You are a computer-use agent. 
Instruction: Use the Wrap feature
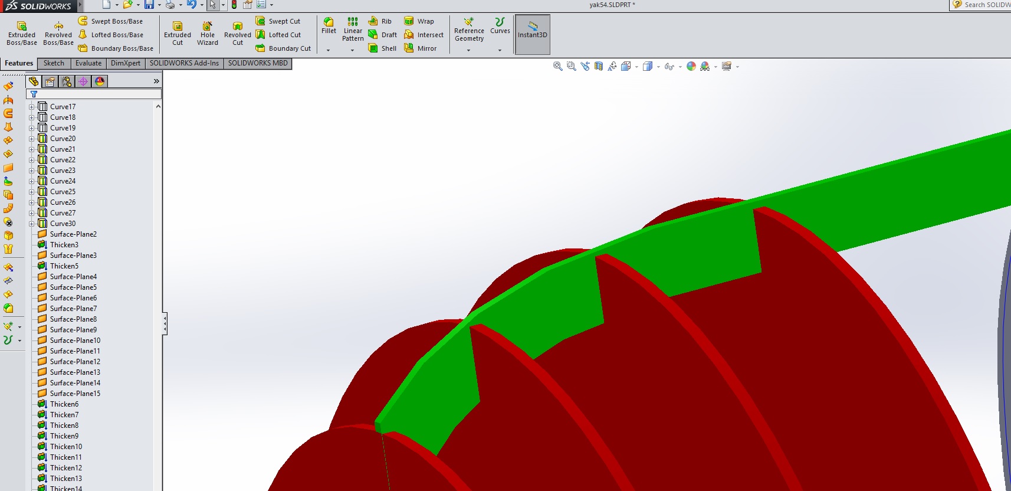(x=419, y=21)
